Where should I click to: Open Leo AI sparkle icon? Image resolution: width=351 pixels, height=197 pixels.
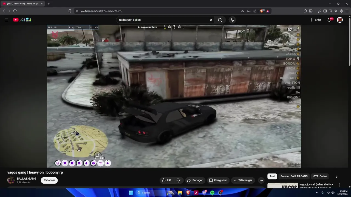[x=336, y=11]
